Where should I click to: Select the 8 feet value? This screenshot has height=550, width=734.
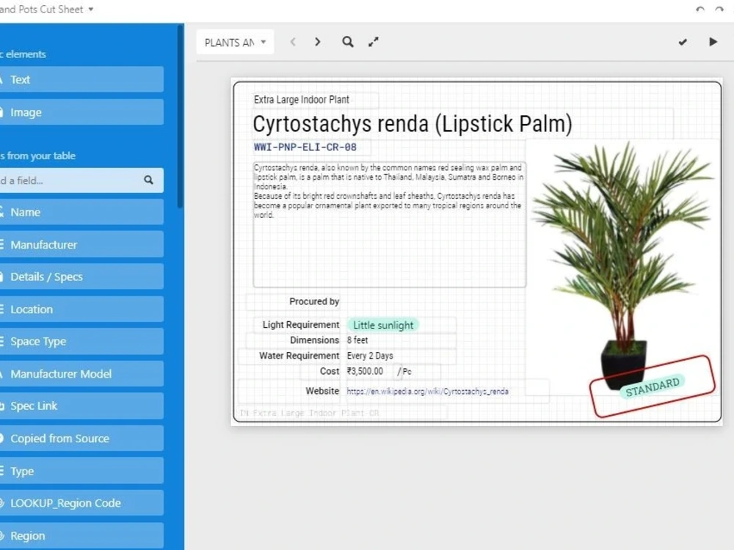tap(357, 340)
